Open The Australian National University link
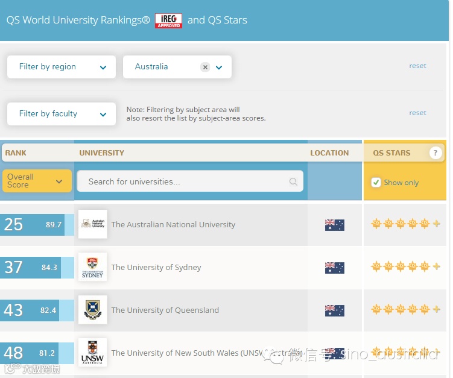This screenshot has width=453, height=378. click(173, 224)
